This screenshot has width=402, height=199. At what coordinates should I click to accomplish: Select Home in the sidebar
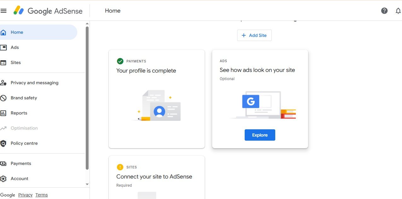point(17,32)
